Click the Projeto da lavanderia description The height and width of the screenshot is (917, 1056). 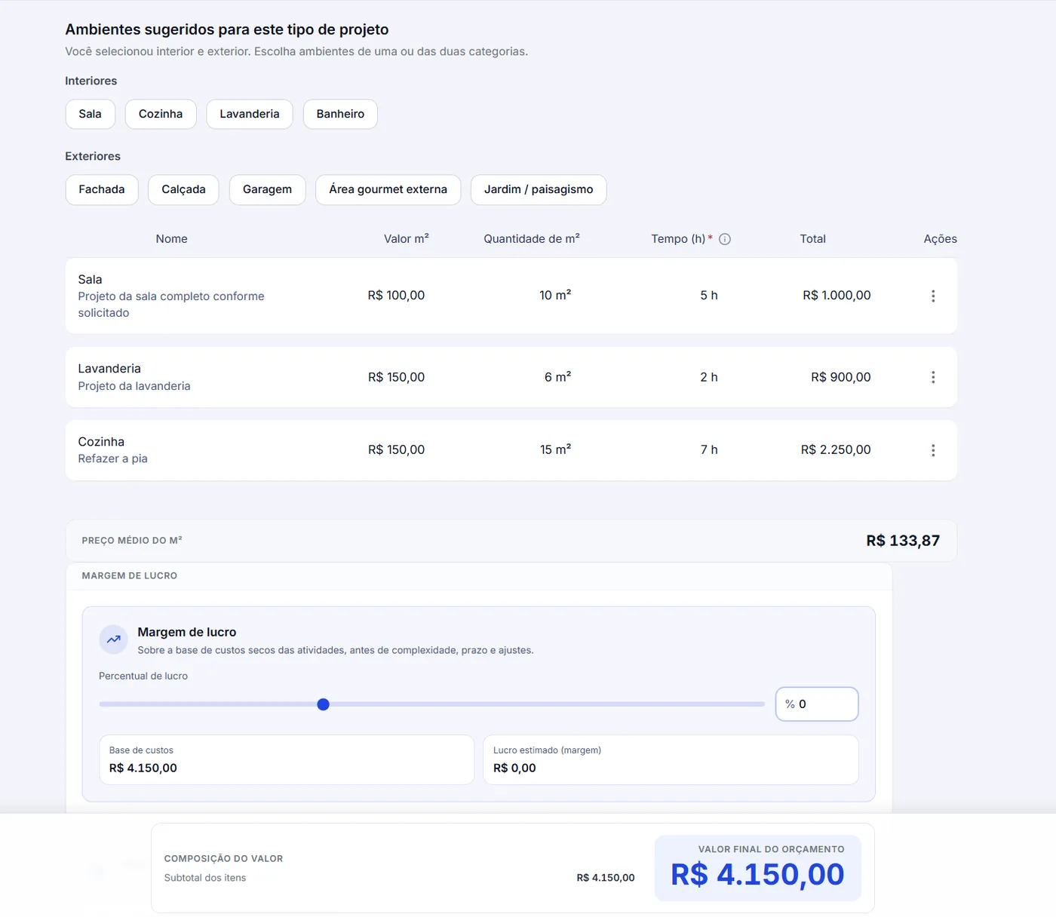pos(134,386)
